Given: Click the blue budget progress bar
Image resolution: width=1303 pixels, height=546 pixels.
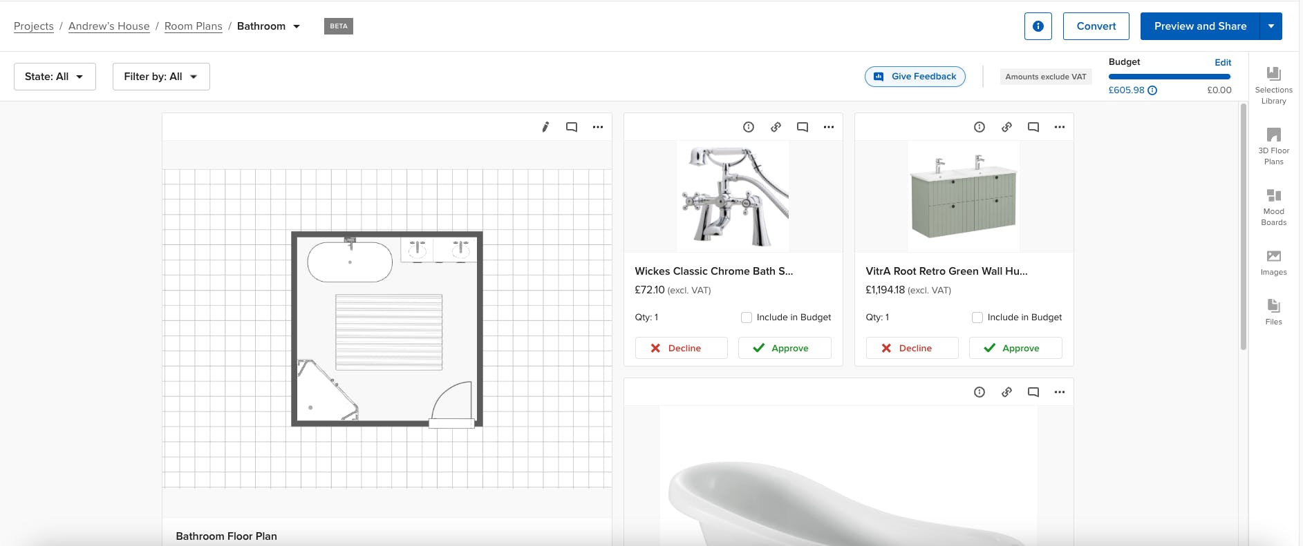Looking at the screenshot, I should (x=1170, y=77).
